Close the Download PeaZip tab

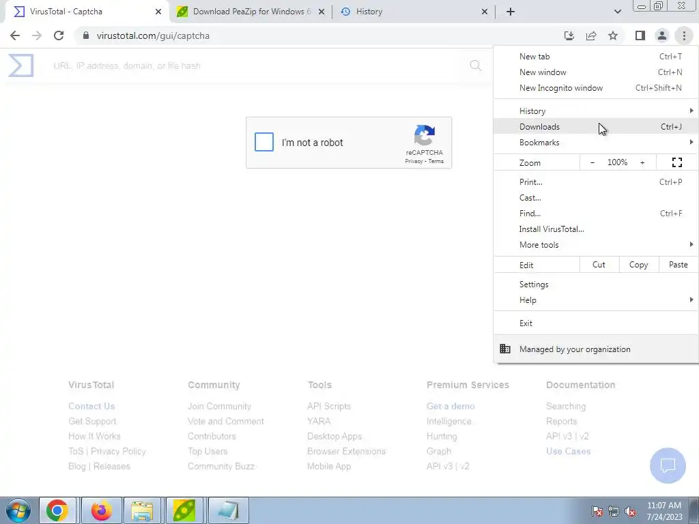(322, 12)
